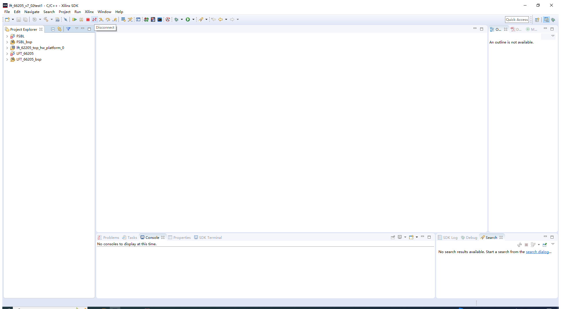Close the Search view tab
561x309 pixels.
[501, 237]
